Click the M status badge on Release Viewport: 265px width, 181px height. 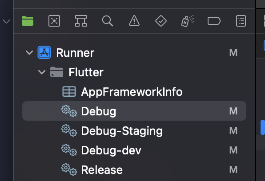[233, 169]
